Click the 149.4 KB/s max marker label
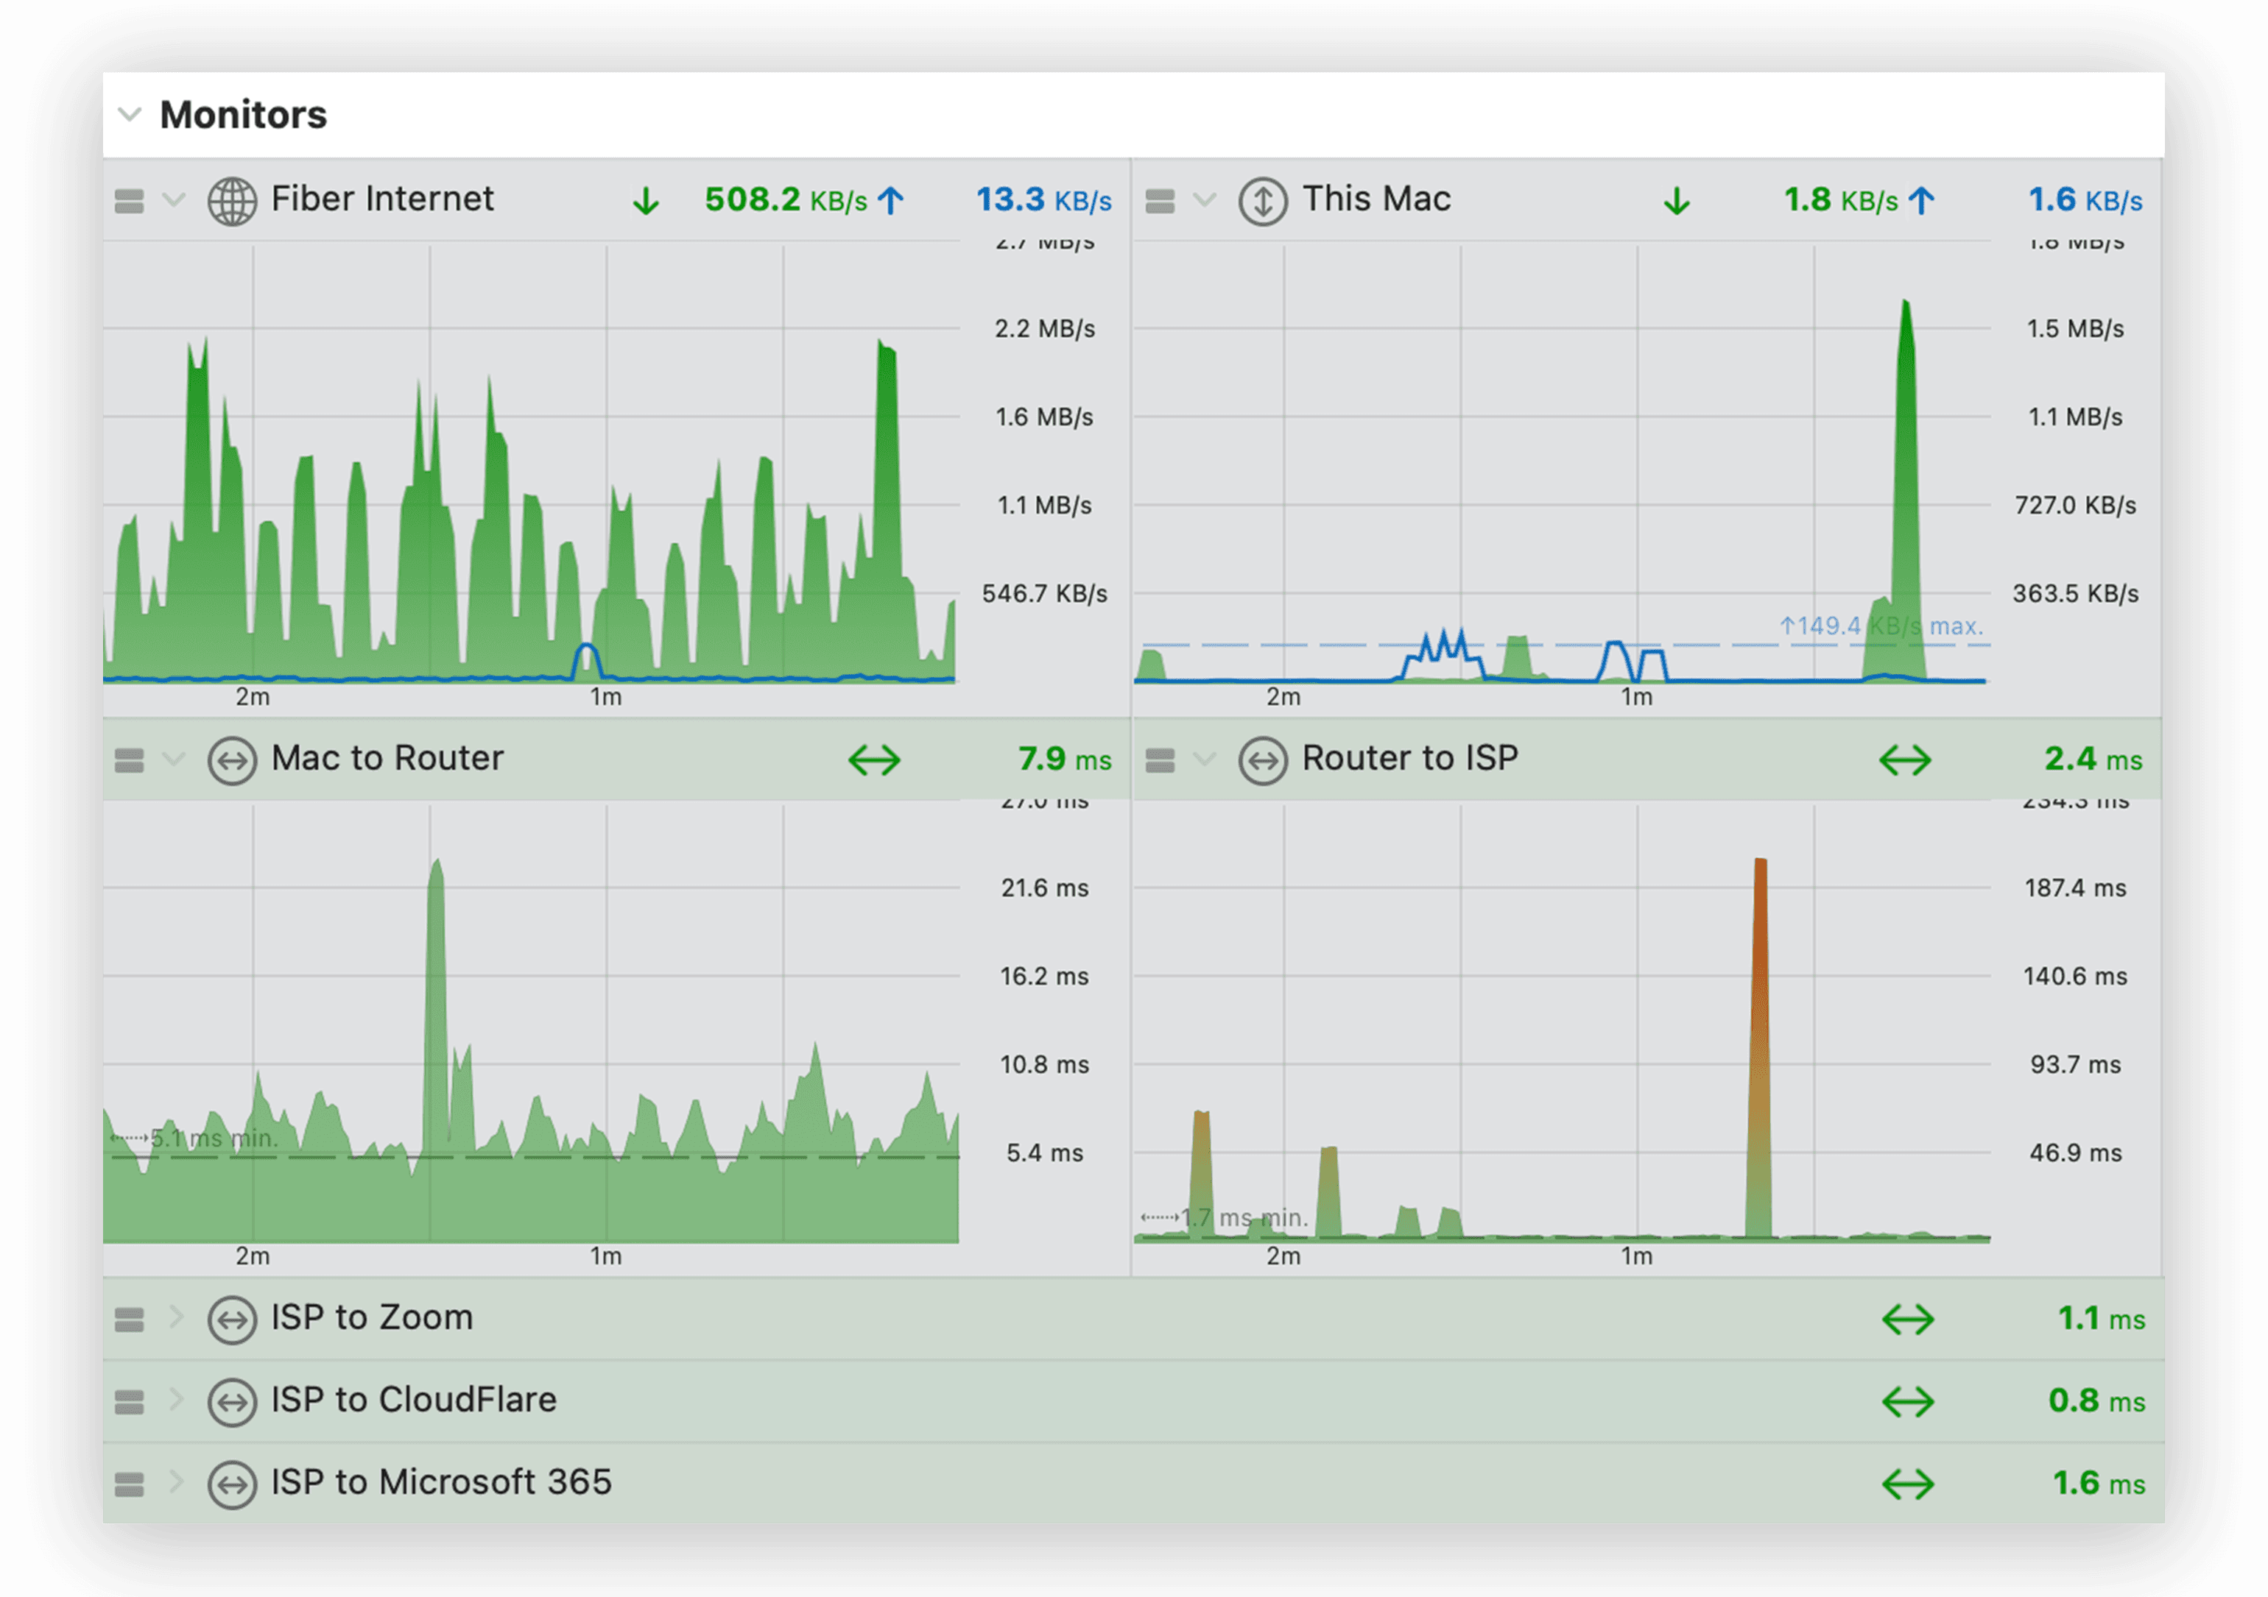 (1881, 626)
